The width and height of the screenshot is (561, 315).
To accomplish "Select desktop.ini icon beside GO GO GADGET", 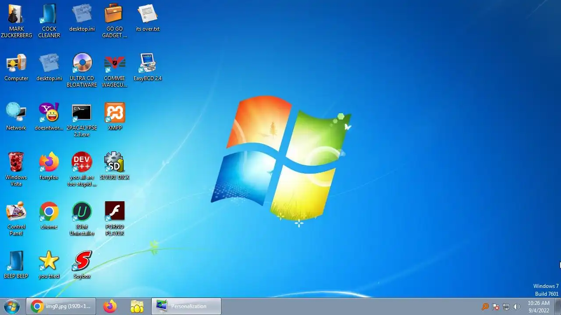I will pyautogui.click(x=82, y=18).
